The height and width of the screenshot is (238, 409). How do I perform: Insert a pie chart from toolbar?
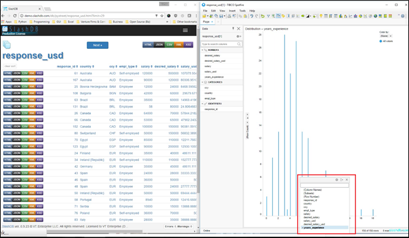361,16
